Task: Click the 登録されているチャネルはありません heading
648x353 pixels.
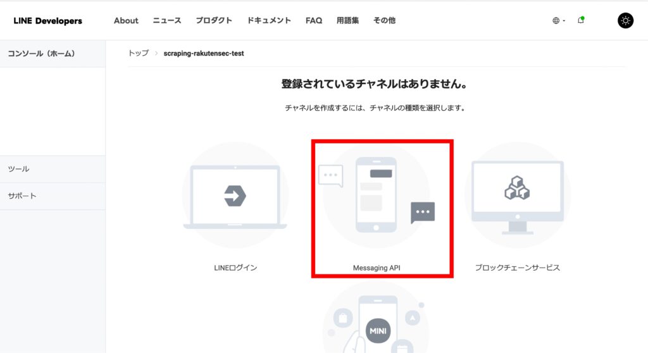Action: point(375,84)
